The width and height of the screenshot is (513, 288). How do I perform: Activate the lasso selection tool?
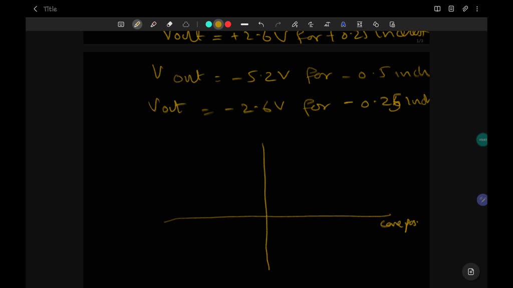185,23
